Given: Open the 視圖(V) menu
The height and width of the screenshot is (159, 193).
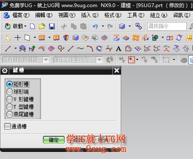Looking at the screenshot, I should [67, 15].
